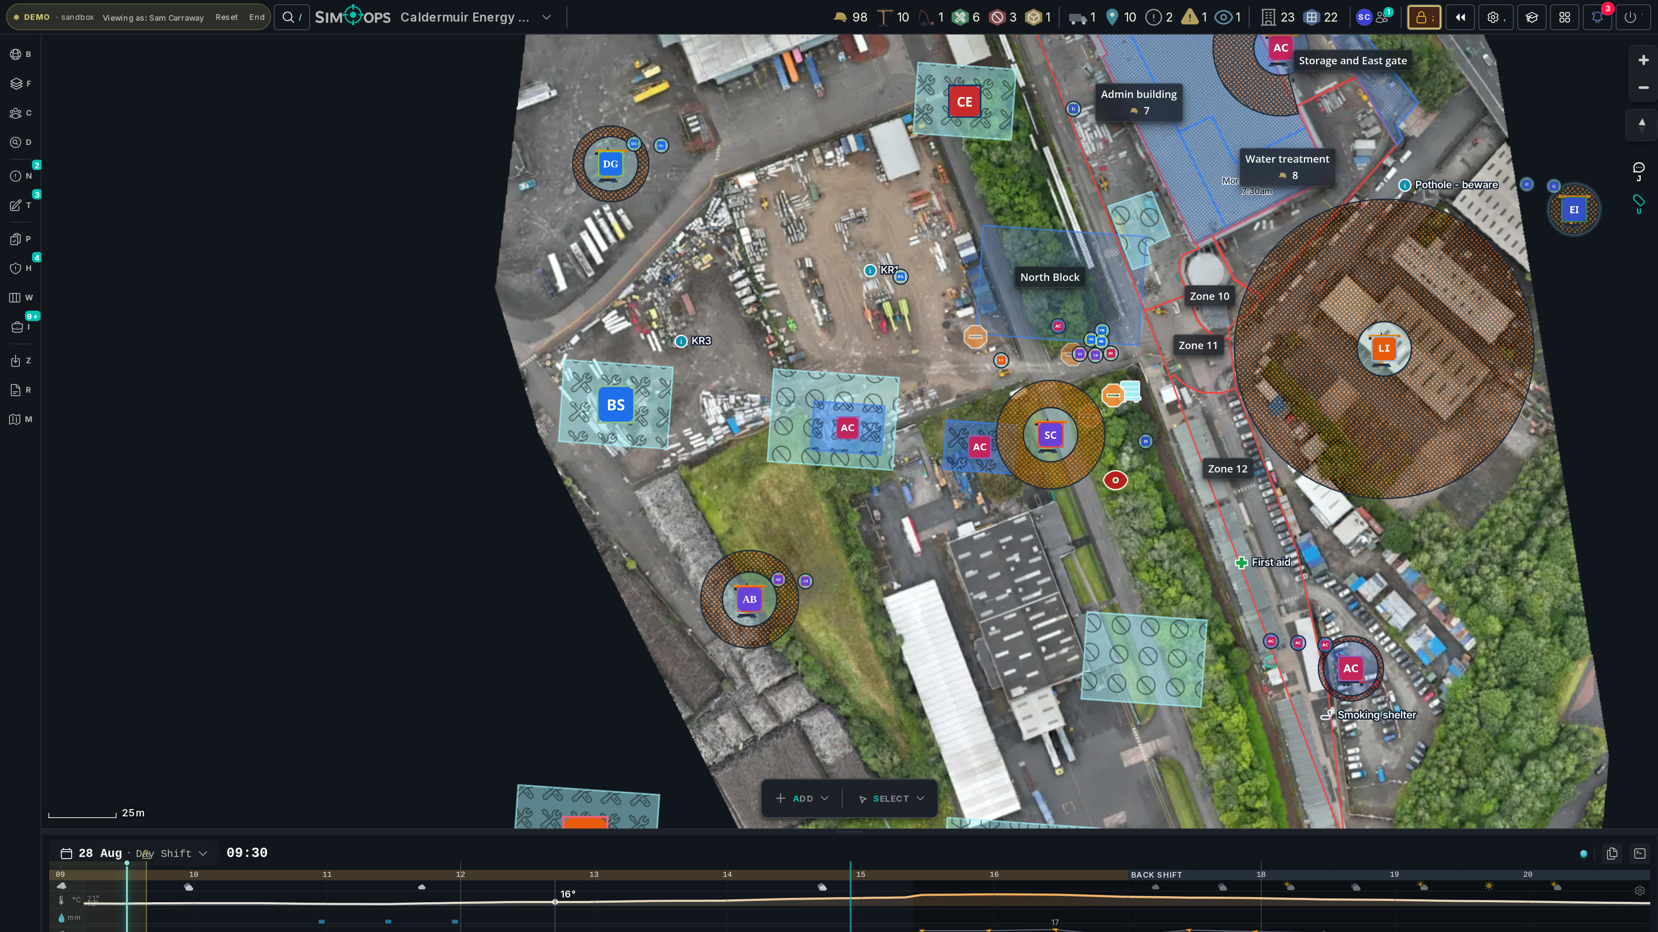The width and height of the screenshot is (1658, 932).
Task: Open the download Z sidebar panel
Action: tap(21, 361)
